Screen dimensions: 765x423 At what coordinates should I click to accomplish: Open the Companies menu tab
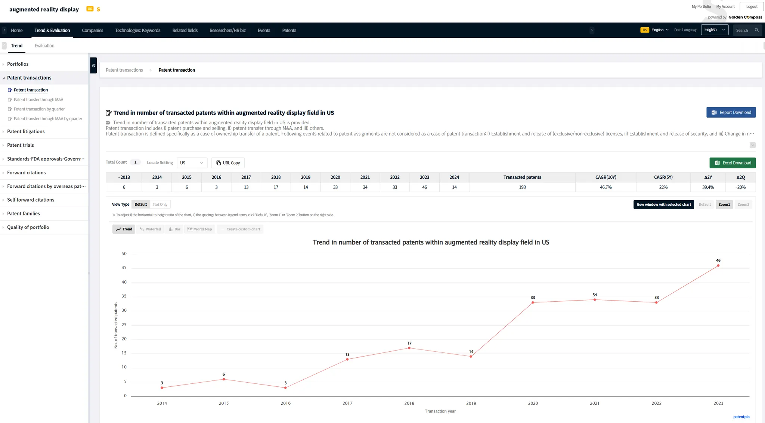click(x=92, y=30)
